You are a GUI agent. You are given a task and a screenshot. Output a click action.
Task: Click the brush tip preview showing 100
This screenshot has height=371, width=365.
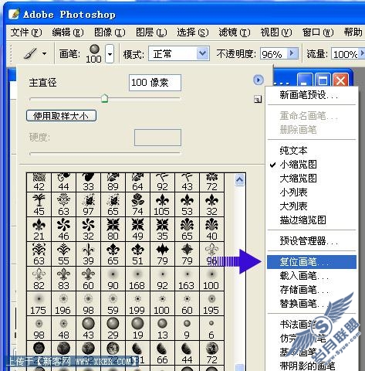click(x=94, y=53)
